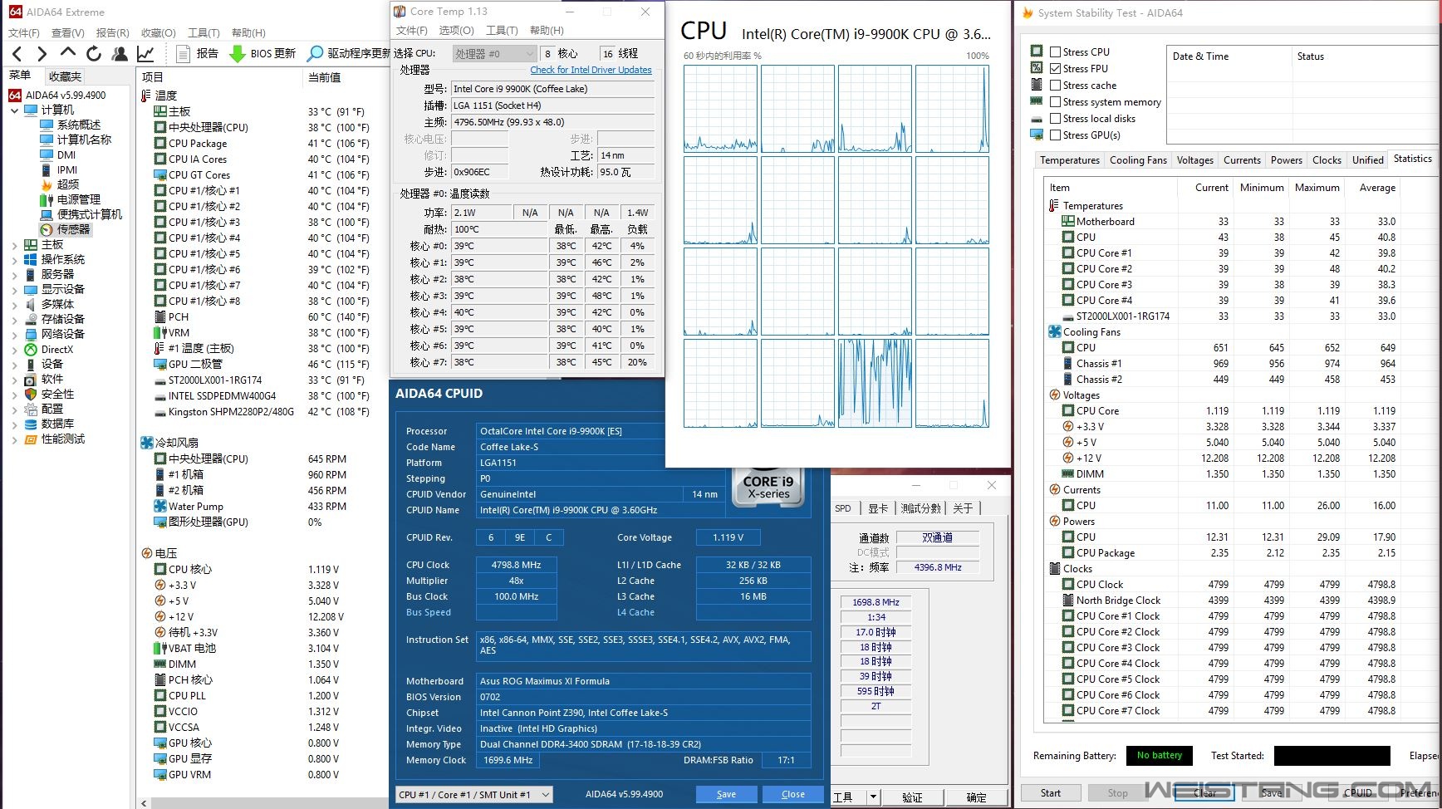Select DMI in the AIDA64 tree

(58, 154)
